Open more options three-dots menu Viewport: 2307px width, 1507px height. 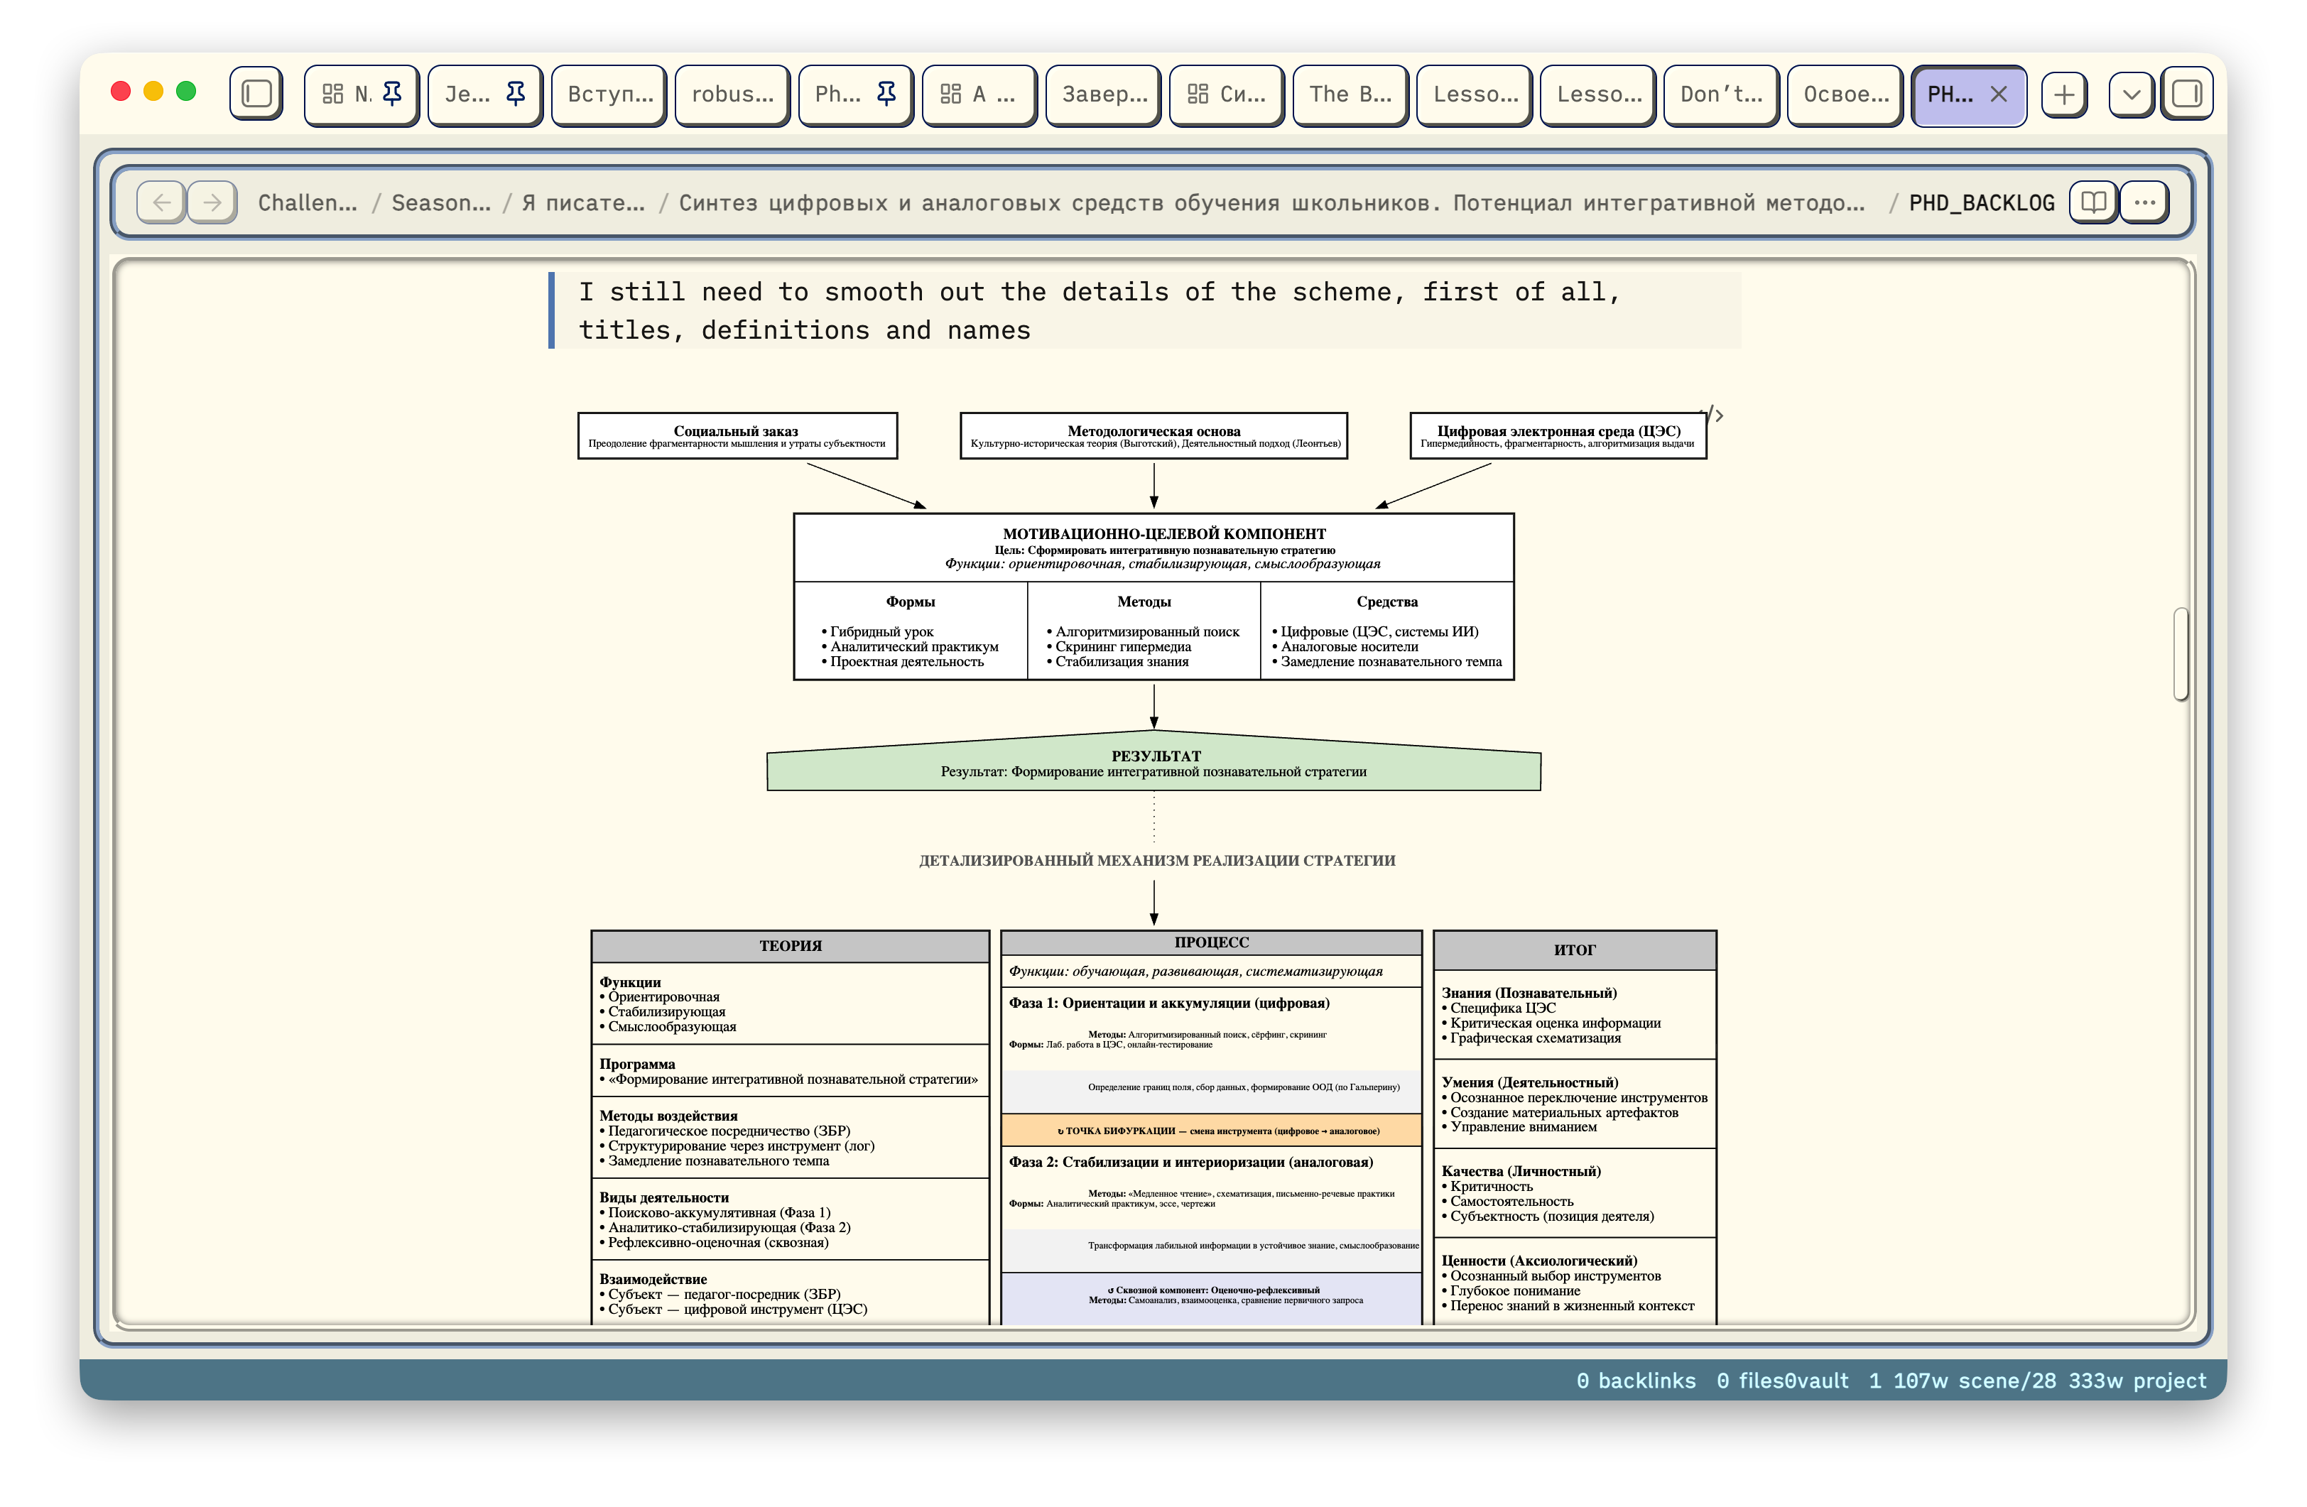pyautogui.click(x=2144, y=202)
